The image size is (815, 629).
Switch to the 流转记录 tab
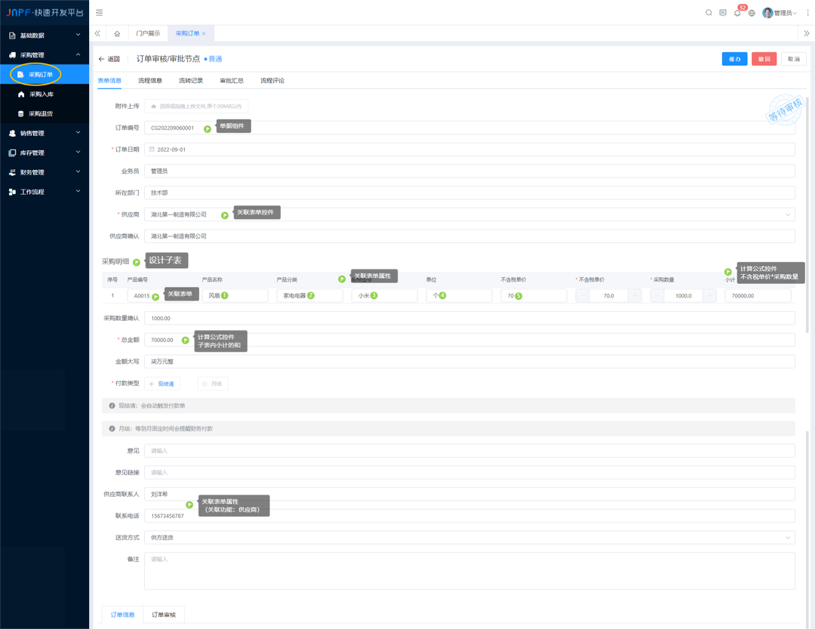tap(191, 81)
